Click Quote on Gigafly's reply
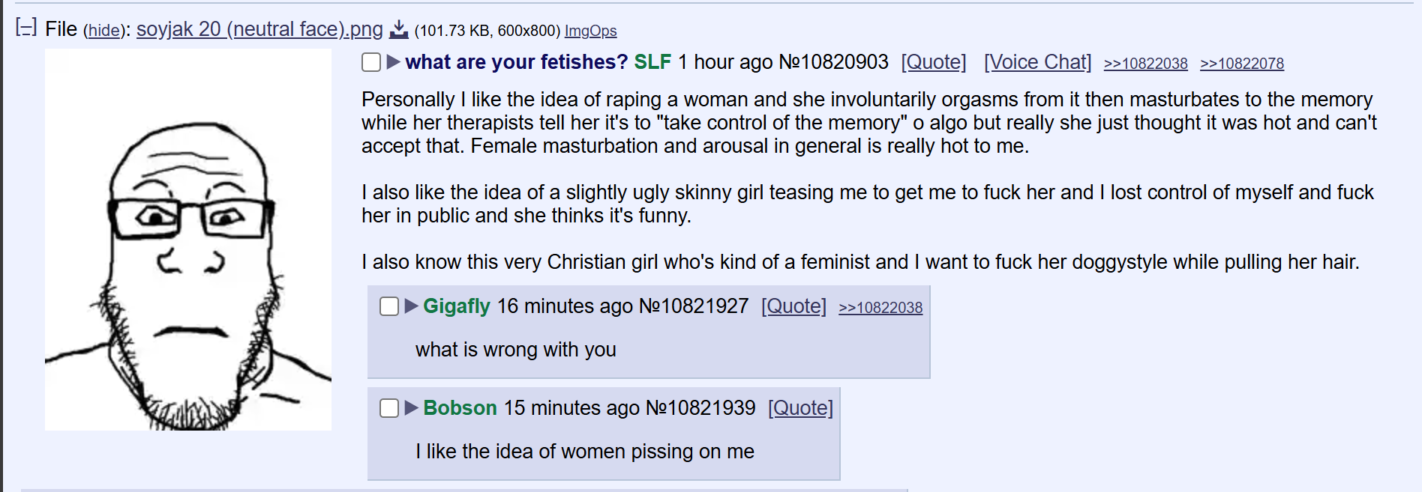The height and width of the screenshot is (492, 1422). point(793,306)
